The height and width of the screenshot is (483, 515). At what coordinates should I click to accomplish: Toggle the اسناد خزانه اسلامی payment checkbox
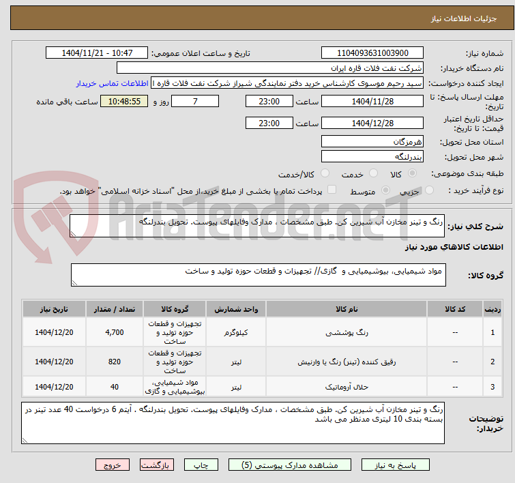332,189
